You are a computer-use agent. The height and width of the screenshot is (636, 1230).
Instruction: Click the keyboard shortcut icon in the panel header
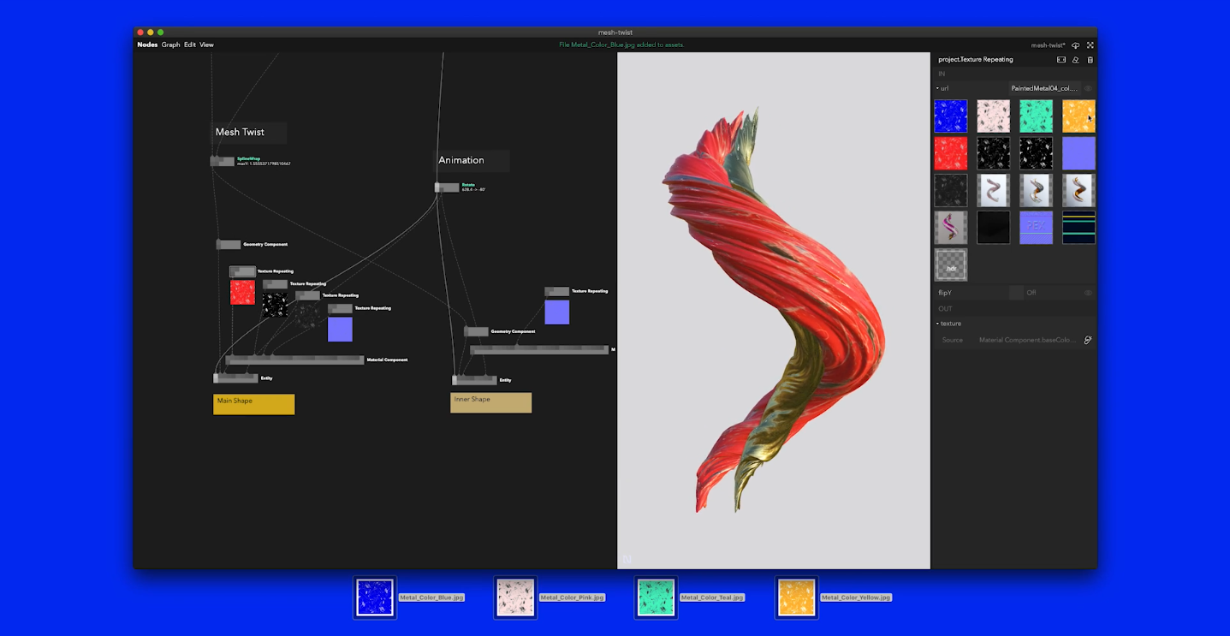click(1061, 60)
